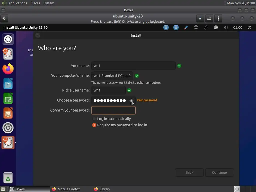Click the Back button
Image resolution: width=256 pixels, height=192 pixels.
pos(189,172)
